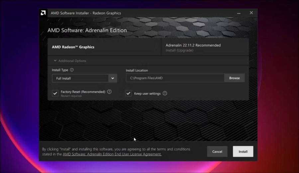Select the AMD Radeon Graphics panel
Image resolution: width=299 pixels, height=173 pixels.
(104, 47)
